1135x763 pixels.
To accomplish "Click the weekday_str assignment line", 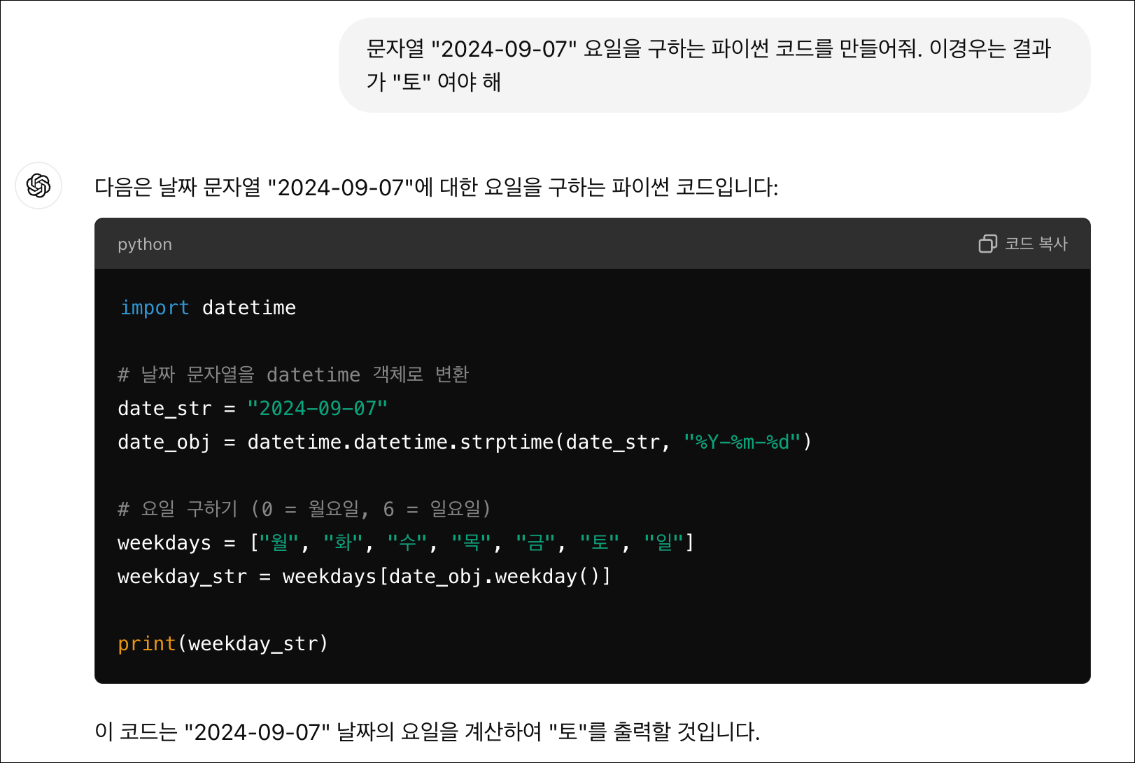I will pyautogui.click(x=363, y=576).
